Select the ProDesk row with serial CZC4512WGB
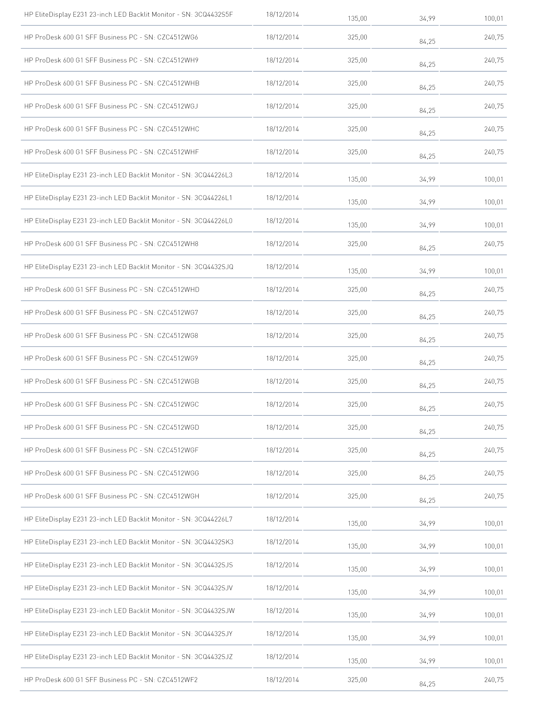The width and height of the screenshot is (537, 702). click(x=264, y=382)
